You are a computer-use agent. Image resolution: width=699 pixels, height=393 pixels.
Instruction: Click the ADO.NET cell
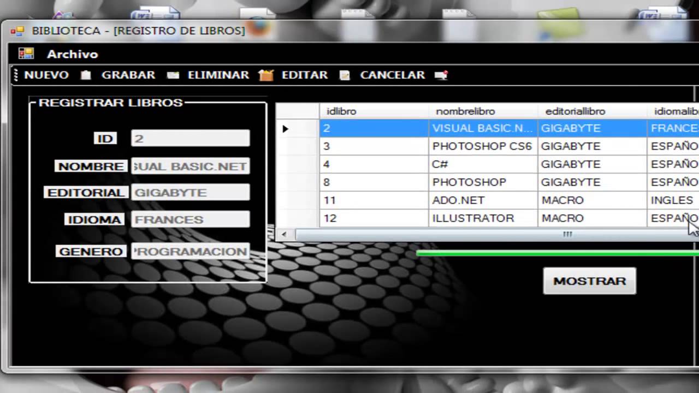click(483, 200)
